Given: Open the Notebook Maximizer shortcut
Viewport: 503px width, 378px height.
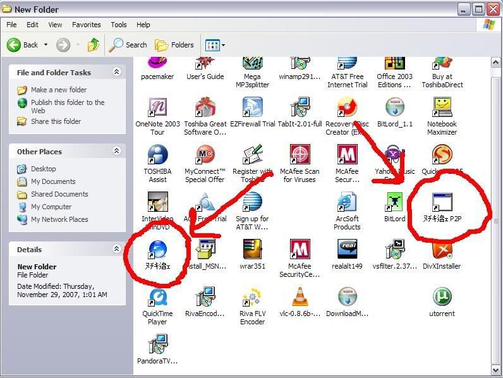Looking at the screenshot, I should (x=442, y=107).
